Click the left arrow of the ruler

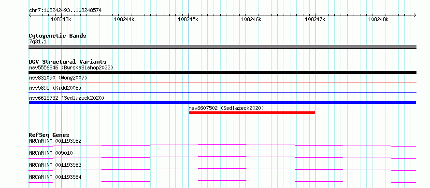30,15
